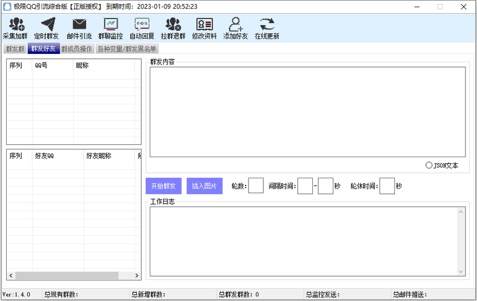Click the 在线更新 refresh icon
Viewport: 477px width, 301px height.
[x=267, y=24]
